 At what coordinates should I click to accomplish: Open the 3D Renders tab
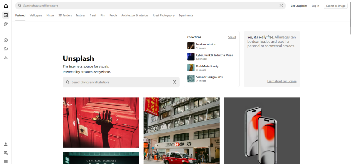click(x=65, y=15)
